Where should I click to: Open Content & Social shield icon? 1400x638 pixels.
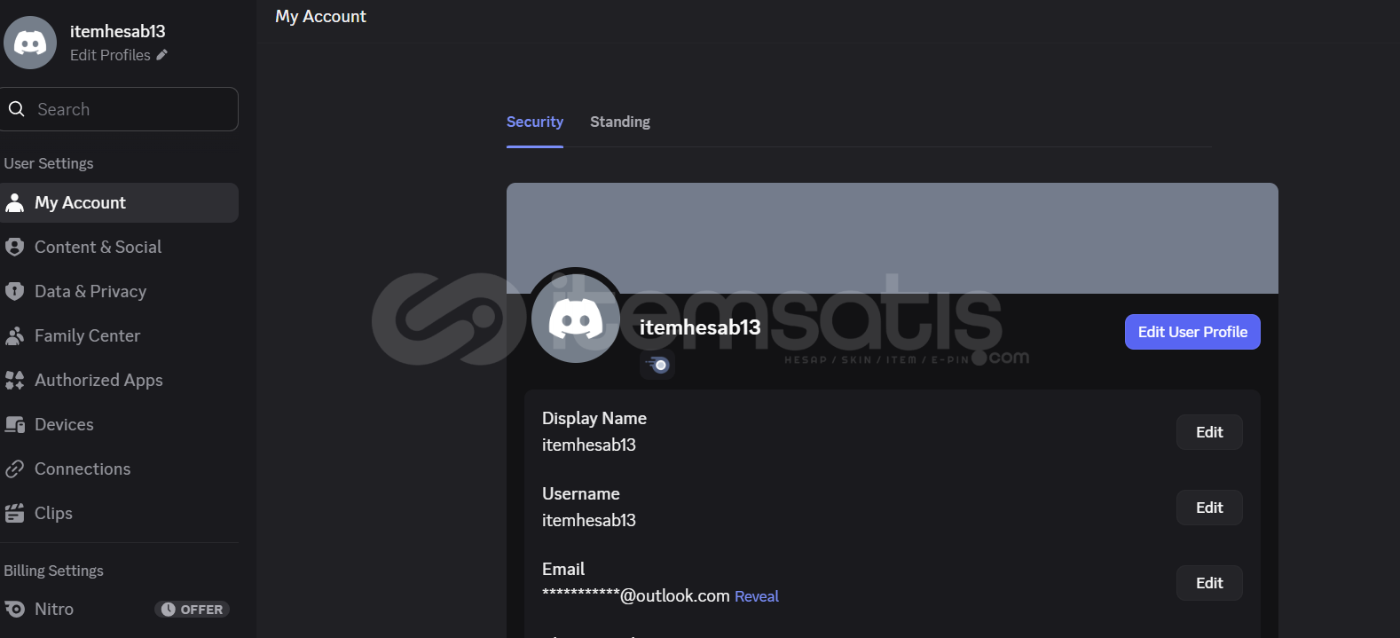[x=14, y=247]
